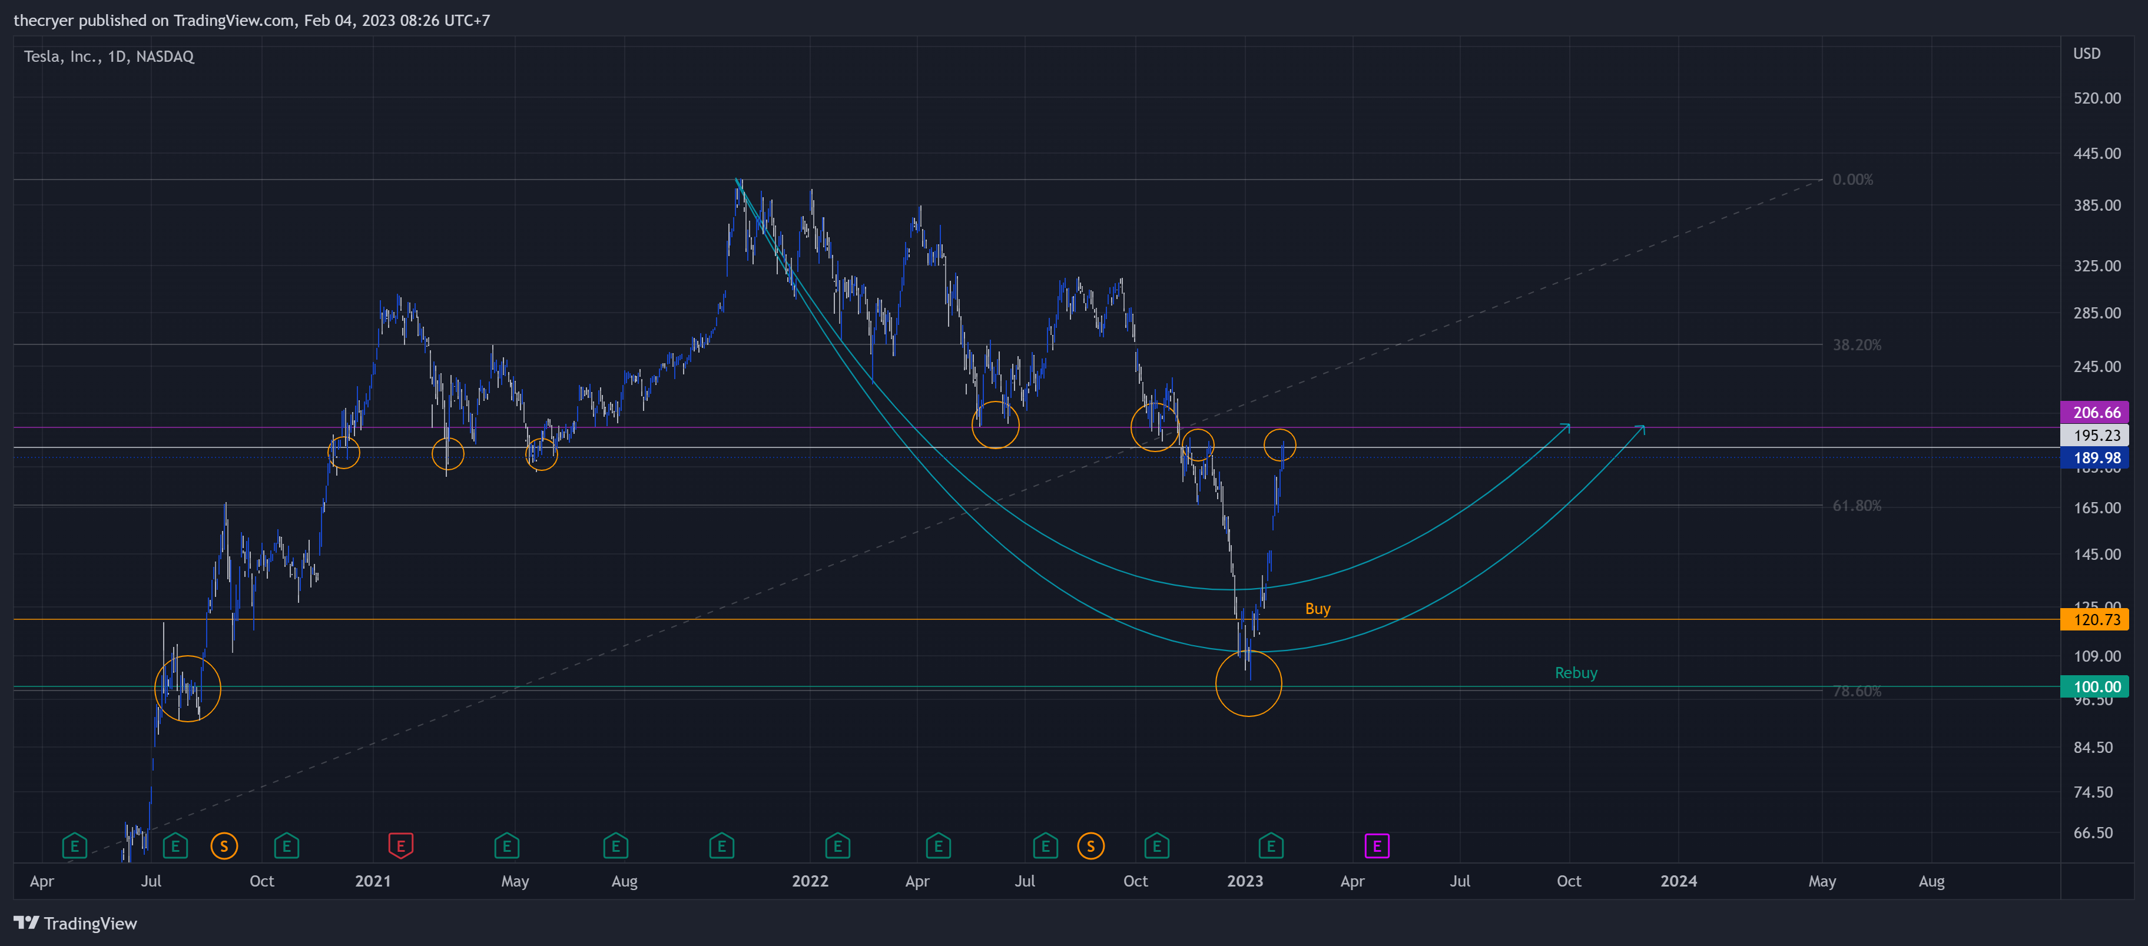2148x946 pixels.
Task: Click the 165.00 price axis value
Action: point(2097,507)
